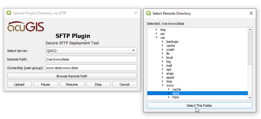
Task: Select the snap folder
Action: click(x=170, y=73)
